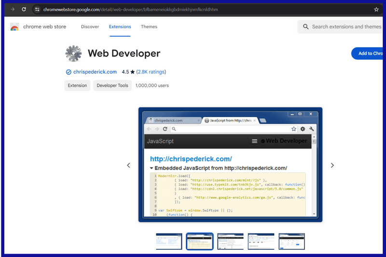Open the 2.8K ratings link
This screenshot has width=386, height=257.
151,72
